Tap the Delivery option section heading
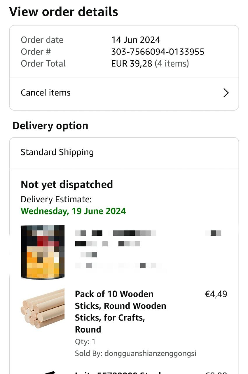 [x=50, y=126]
